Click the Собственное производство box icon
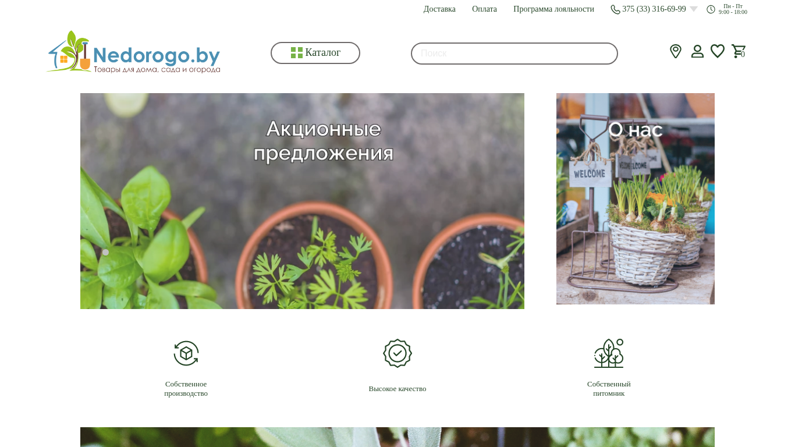Image resolution: width=795 pixels, height=447 pixels. click(186, 353)
